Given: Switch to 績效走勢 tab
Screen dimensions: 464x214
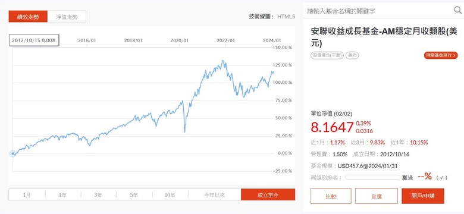Looking at the screenshot, I should (28, 17).
